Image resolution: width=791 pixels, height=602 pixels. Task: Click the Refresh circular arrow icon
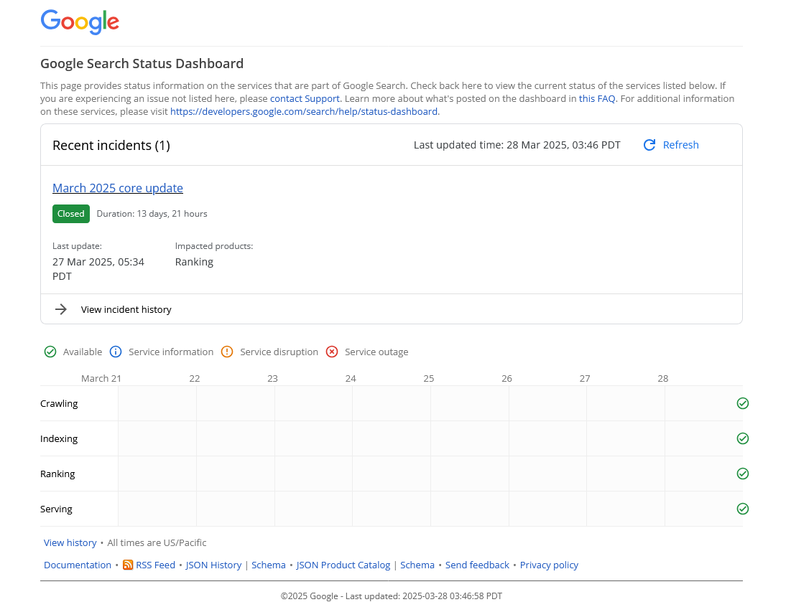click(x=649, y=145)
